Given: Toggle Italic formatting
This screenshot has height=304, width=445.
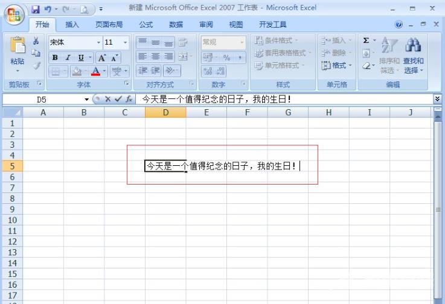Looking at the screenshot, I should tap(68, 58).
